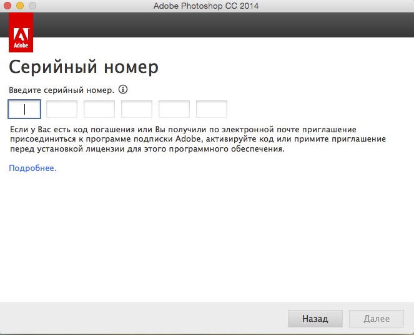Select the second serial number field

62,109
